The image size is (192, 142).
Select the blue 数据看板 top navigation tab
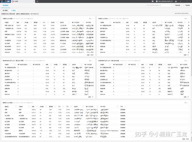click(x=6, y=5)
